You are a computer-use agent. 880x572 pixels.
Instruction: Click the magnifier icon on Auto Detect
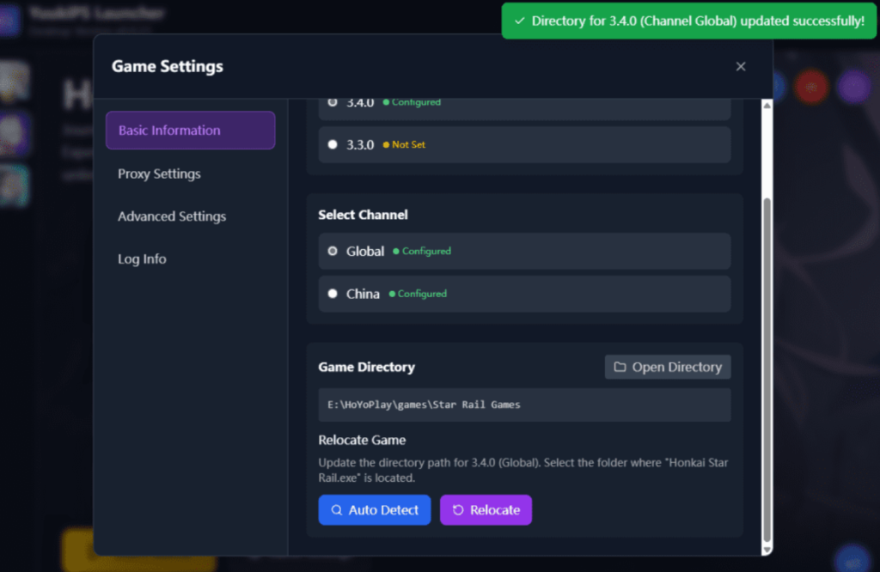pyautogui.click(x=337, y=510)
